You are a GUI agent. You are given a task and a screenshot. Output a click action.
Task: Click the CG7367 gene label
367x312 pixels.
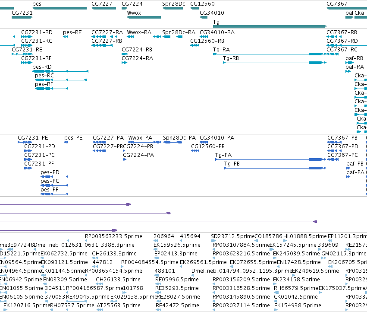[x=337, y=4]
